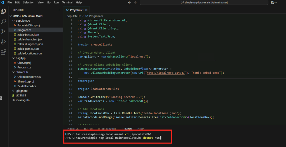Open Chat.csproj file
Viewport: 286px width, 147px height.
(24, 63)
